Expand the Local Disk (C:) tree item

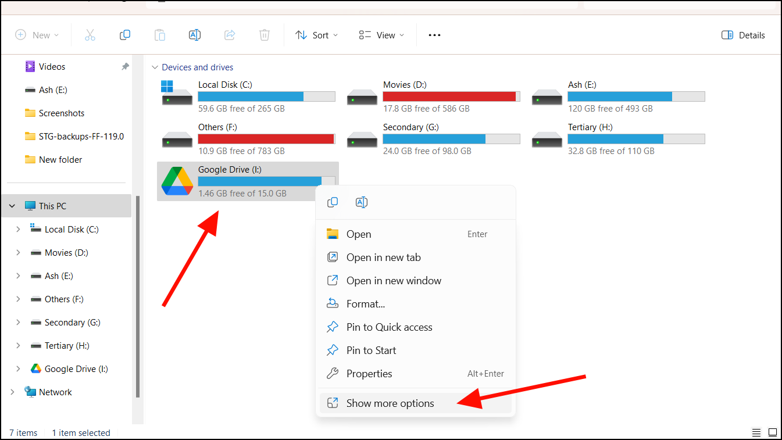point(18,229)
